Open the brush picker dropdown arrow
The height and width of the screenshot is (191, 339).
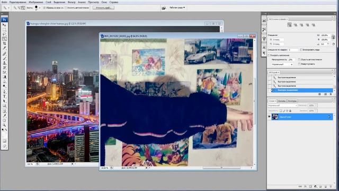[x=40, y=8]
